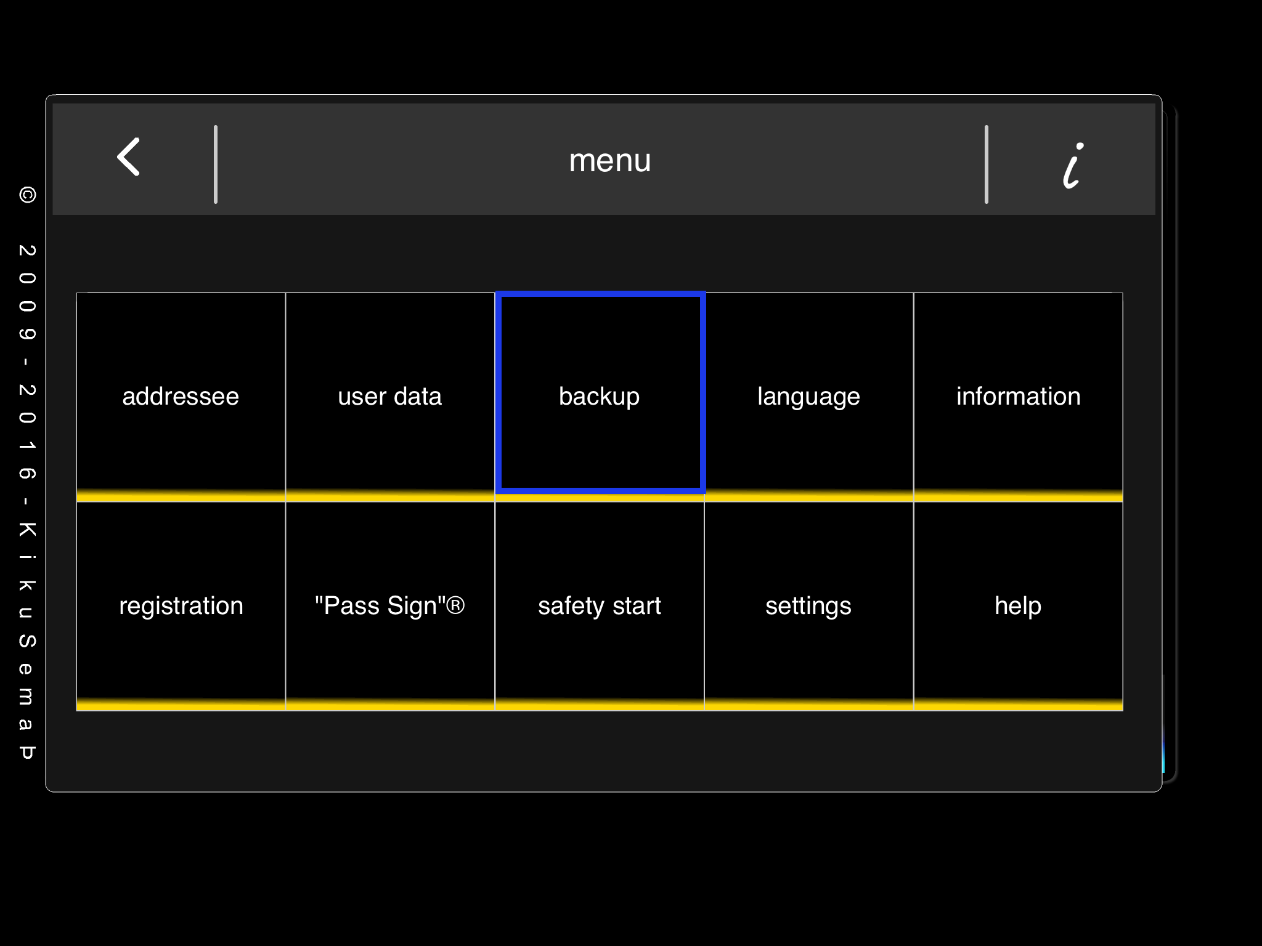Click the divider beside the back arrow
The image size is (1262, 946).
pos(216,164)
